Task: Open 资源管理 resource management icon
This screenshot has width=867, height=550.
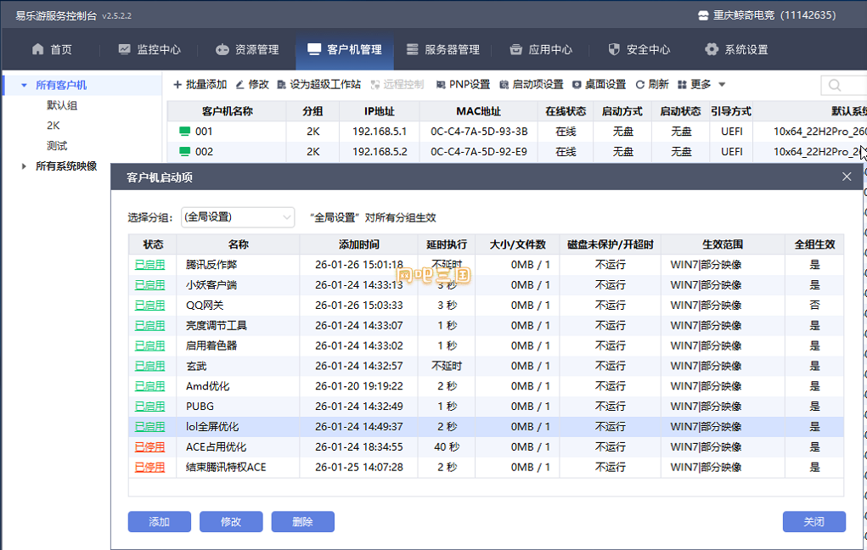Action: point(222,49)
